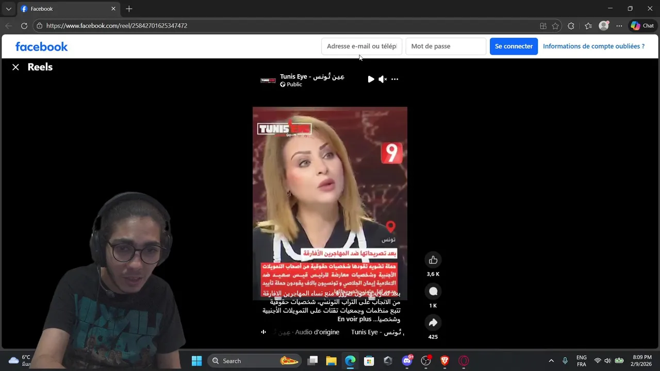Open volume speaker tray icon

[x=607, y=361]
